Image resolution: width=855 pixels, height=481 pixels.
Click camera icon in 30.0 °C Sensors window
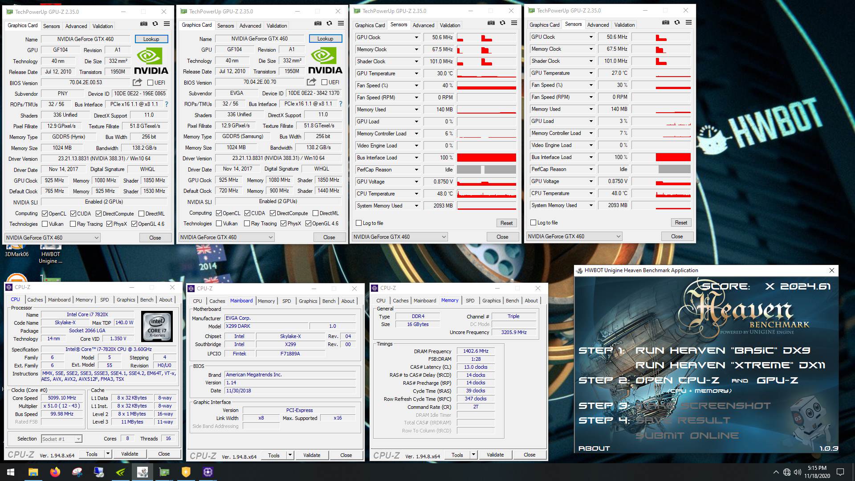[491, 23]
